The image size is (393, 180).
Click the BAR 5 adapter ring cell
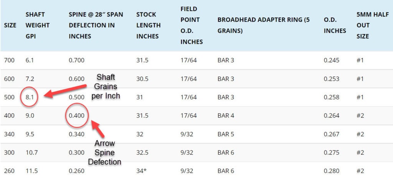(x=225, y=134)
